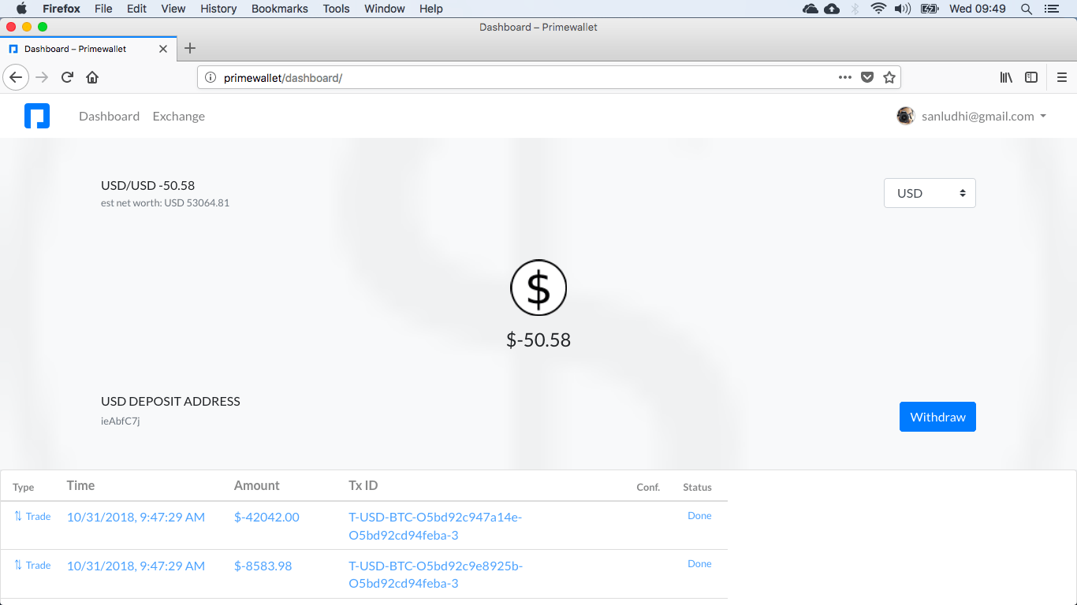Open the Firefox hamburger menu
Viewport: 1077px width, 605px height.
[1062, 77]
